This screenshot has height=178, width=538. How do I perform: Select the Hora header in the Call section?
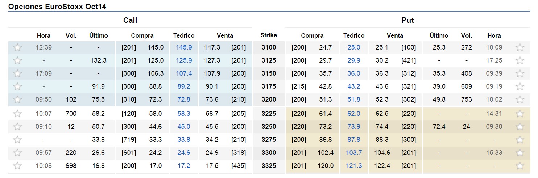click(44, 35)
